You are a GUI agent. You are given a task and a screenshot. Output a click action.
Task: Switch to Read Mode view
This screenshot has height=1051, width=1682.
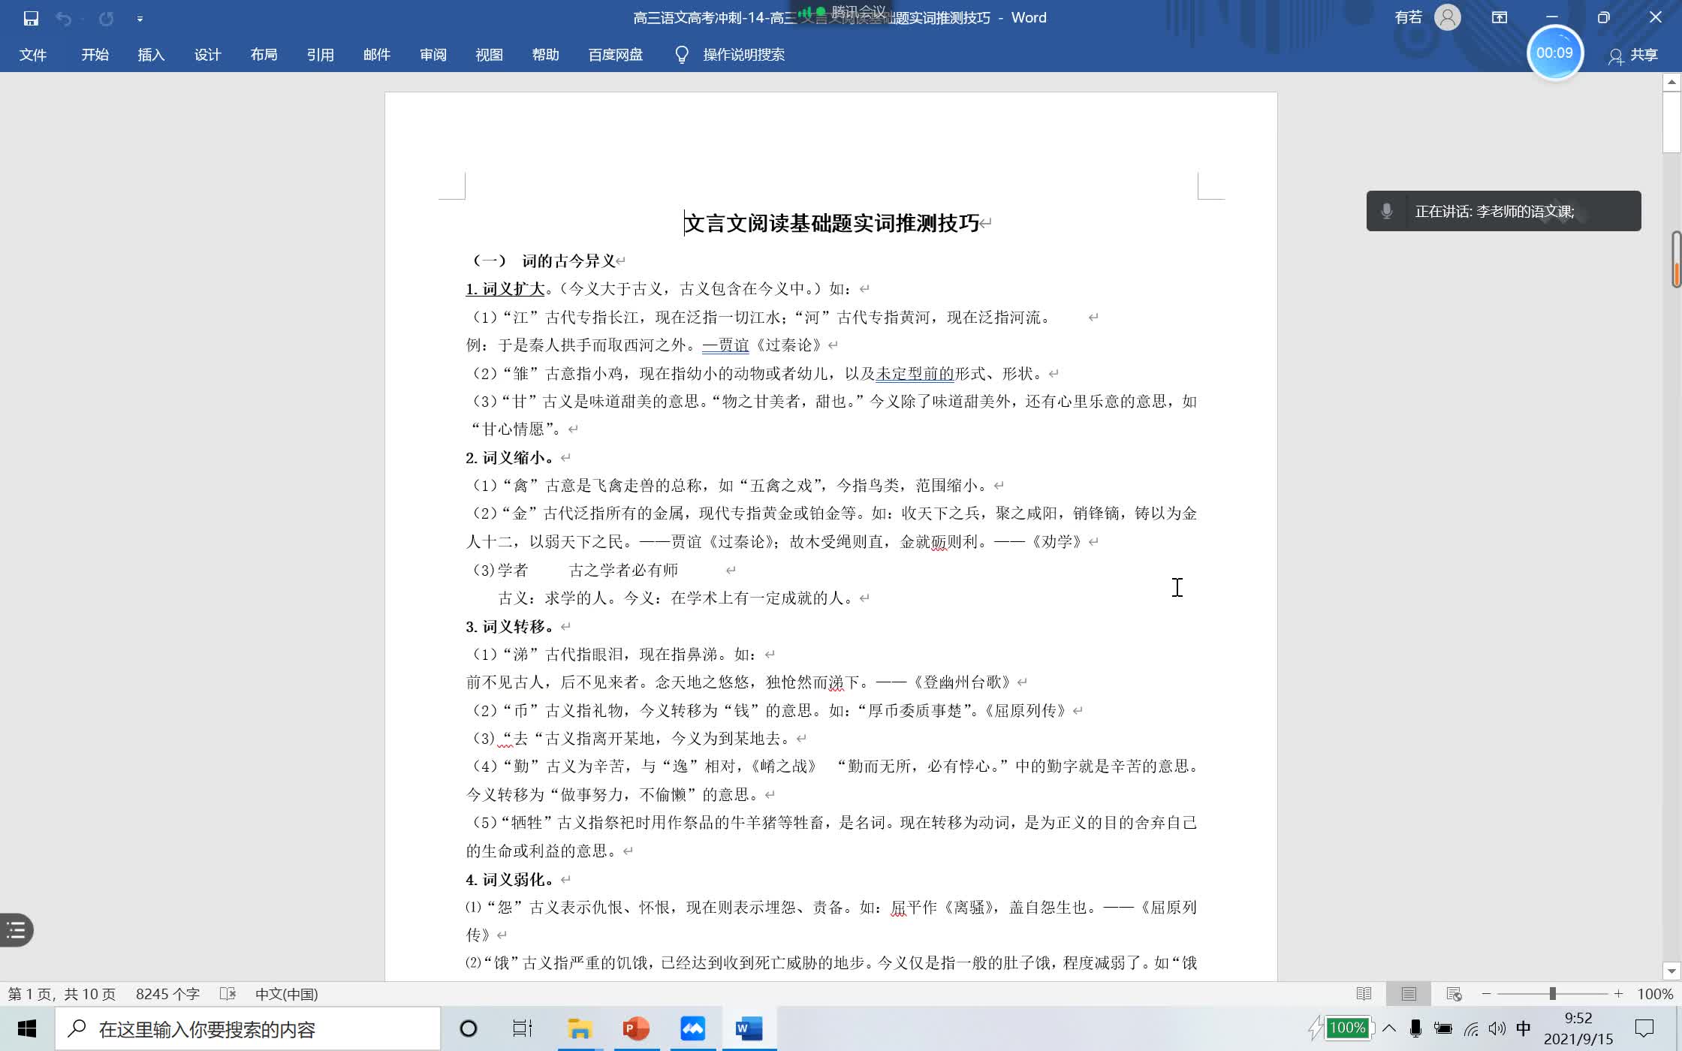coord(1364,994)
